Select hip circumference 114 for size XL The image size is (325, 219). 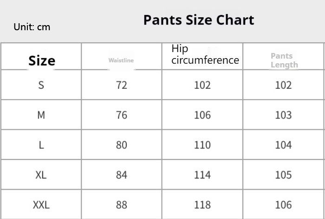(202, 175)
